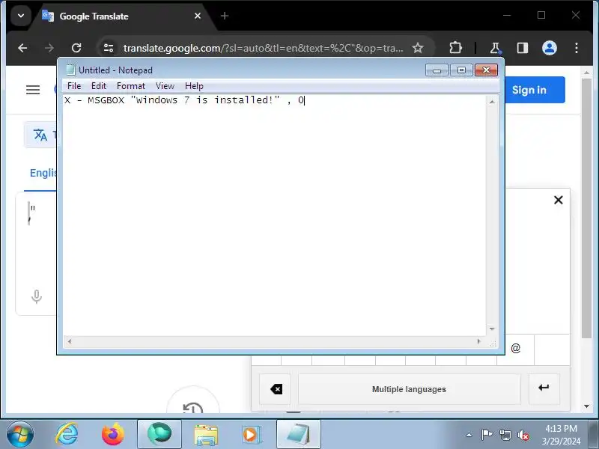Open network status tray icon

point(505,435)
